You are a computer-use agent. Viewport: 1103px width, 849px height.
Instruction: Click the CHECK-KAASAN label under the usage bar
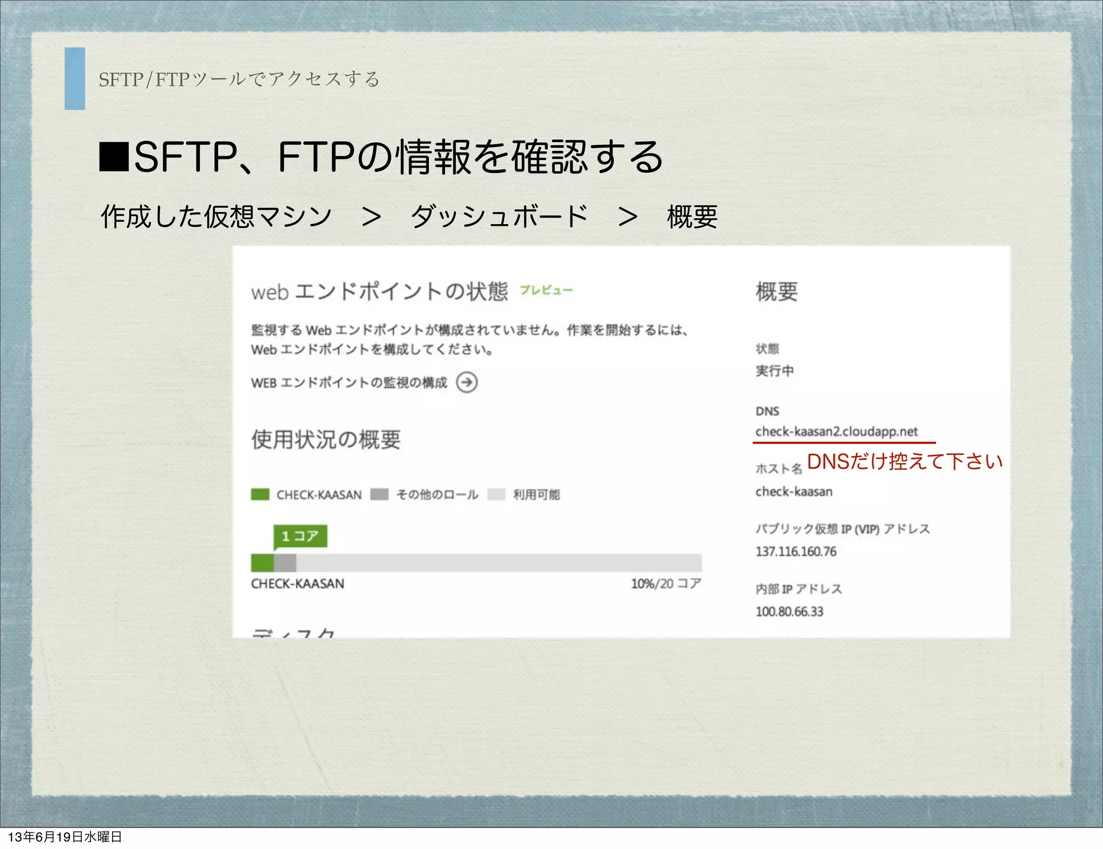click(297, 583)
